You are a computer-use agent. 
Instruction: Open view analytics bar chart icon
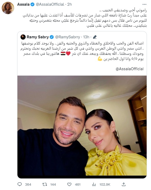click(x=94, y=184)
